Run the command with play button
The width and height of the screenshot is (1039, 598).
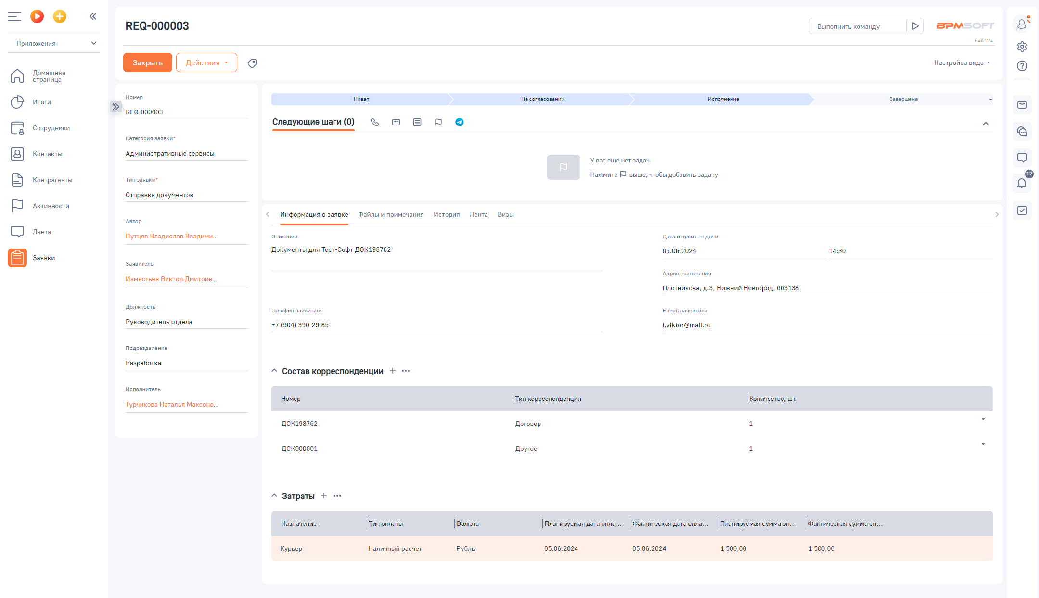(x=915, y=26)
